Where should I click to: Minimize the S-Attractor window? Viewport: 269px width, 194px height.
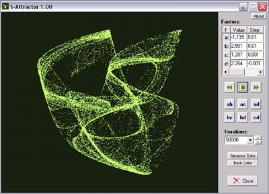coord(243,7)
